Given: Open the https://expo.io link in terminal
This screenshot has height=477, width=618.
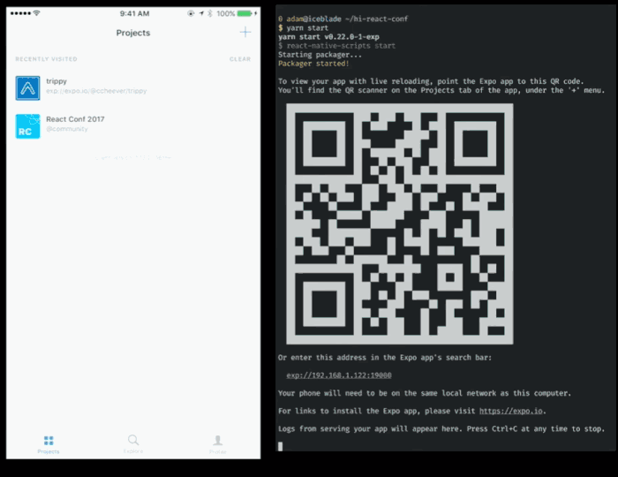Looking at the screenshot, I should tap(511, 411).
